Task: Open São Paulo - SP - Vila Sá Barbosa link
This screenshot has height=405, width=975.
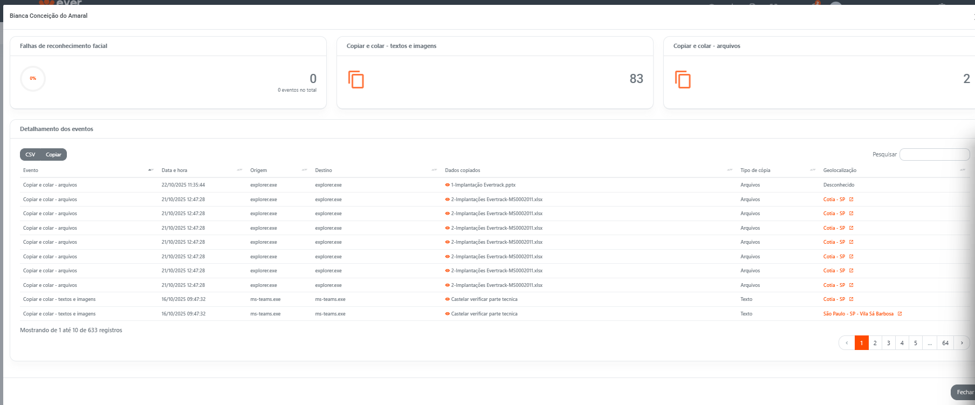Action: coord(858,314)
